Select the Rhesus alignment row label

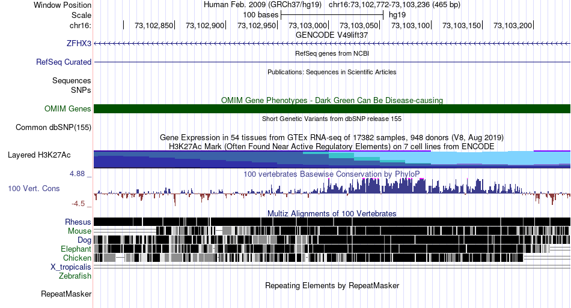78,222
